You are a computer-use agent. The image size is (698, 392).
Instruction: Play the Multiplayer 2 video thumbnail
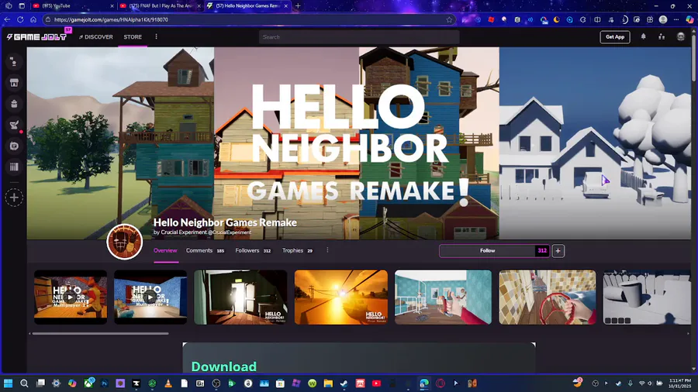71,297
